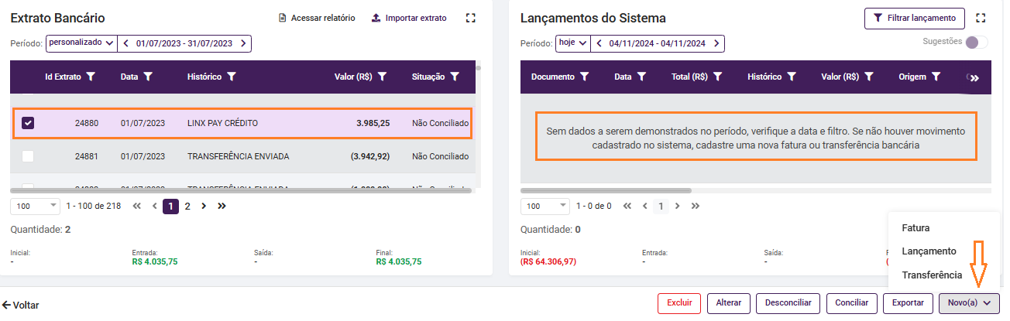Click horizontal scrollbar under Lançamentos table
Image resolution: width=1010 pixels, height=321 pixels.
606,190
